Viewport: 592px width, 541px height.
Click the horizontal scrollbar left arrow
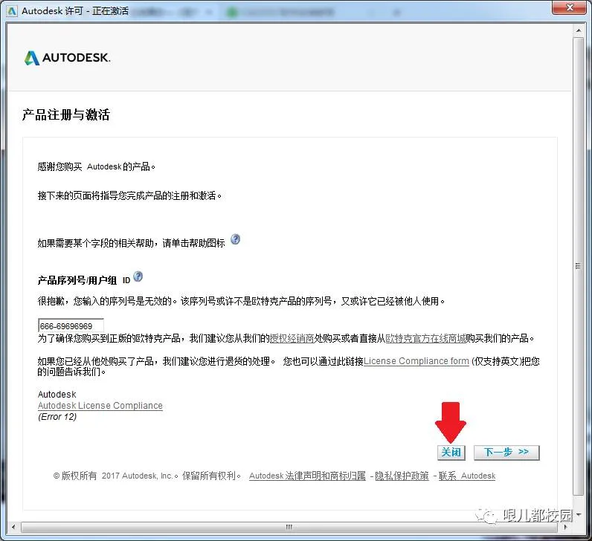click(13, 527)
